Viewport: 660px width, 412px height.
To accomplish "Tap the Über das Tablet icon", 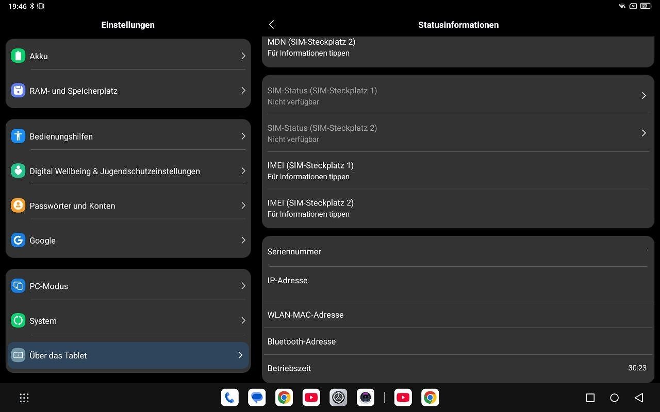I will pos(18,355).
